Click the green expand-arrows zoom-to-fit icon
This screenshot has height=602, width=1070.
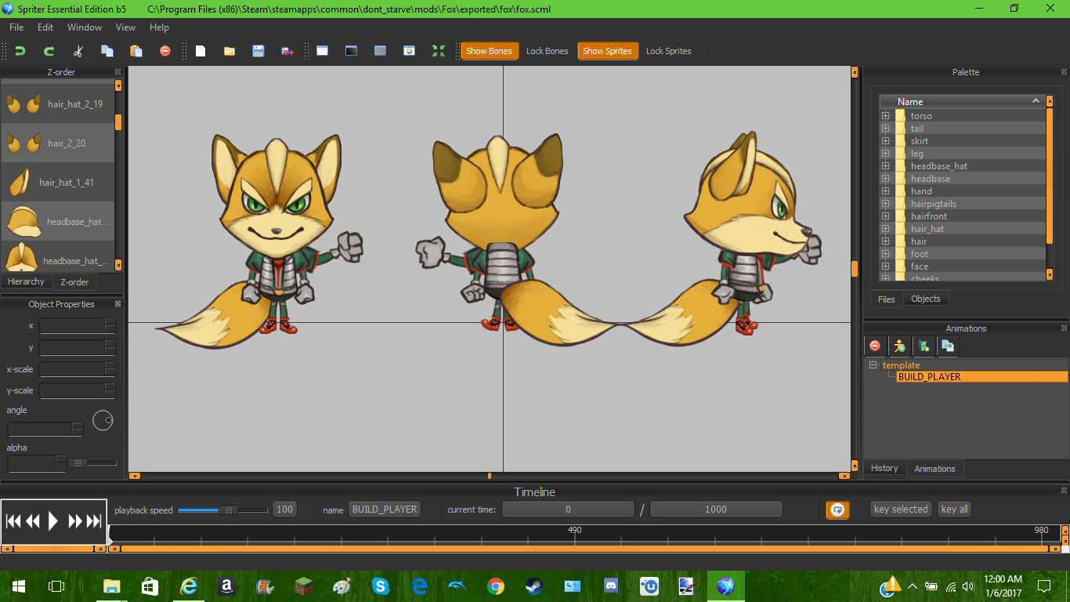(x=438, y=51)
